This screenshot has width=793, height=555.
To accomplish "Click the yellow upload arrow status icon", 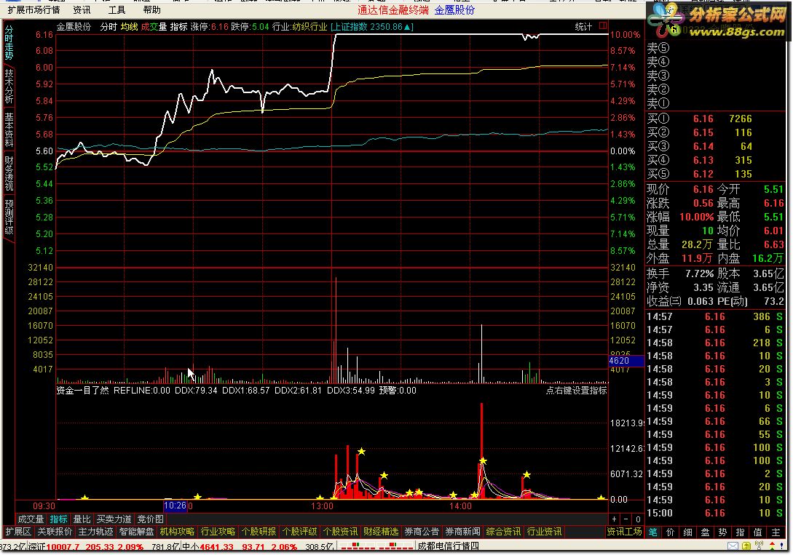I will [x=746, y=546].
